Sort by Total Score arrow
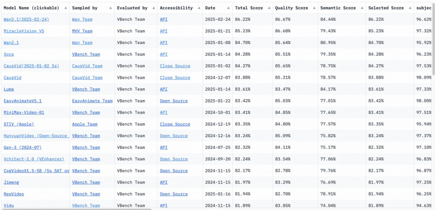435x210 pixels. pyautogui.click(x=268, y=8)
